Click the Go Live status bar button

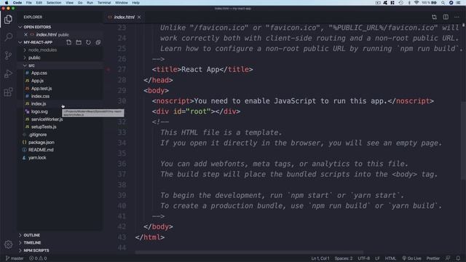[411, 258]
